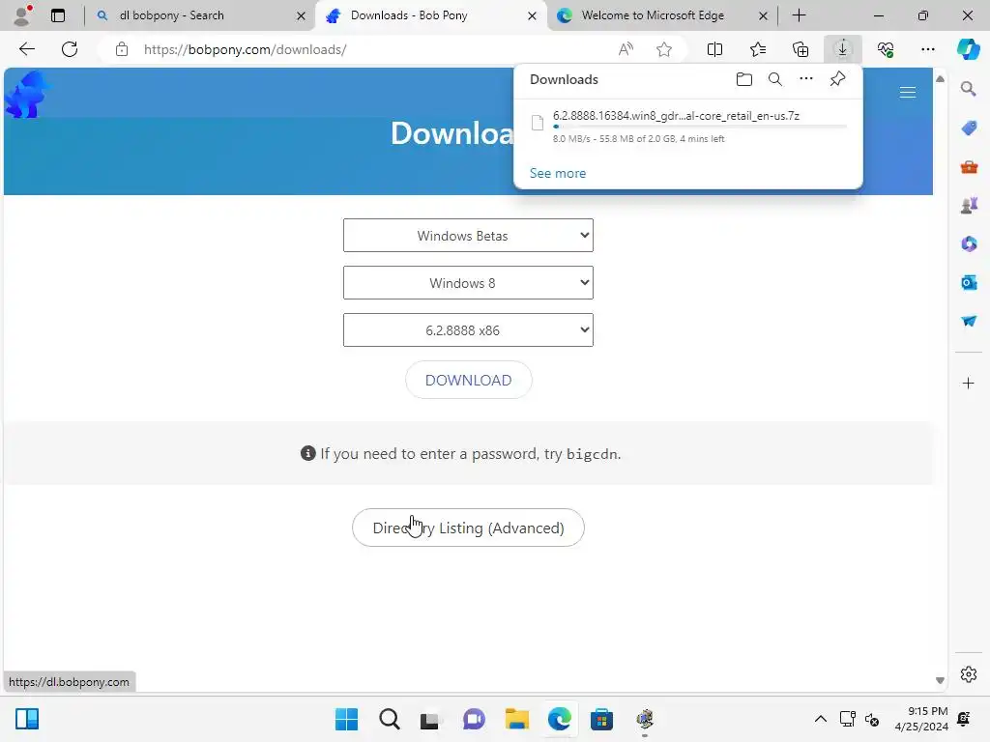
Task: Click See more in Downloads panel
Action: pos(558,173)
